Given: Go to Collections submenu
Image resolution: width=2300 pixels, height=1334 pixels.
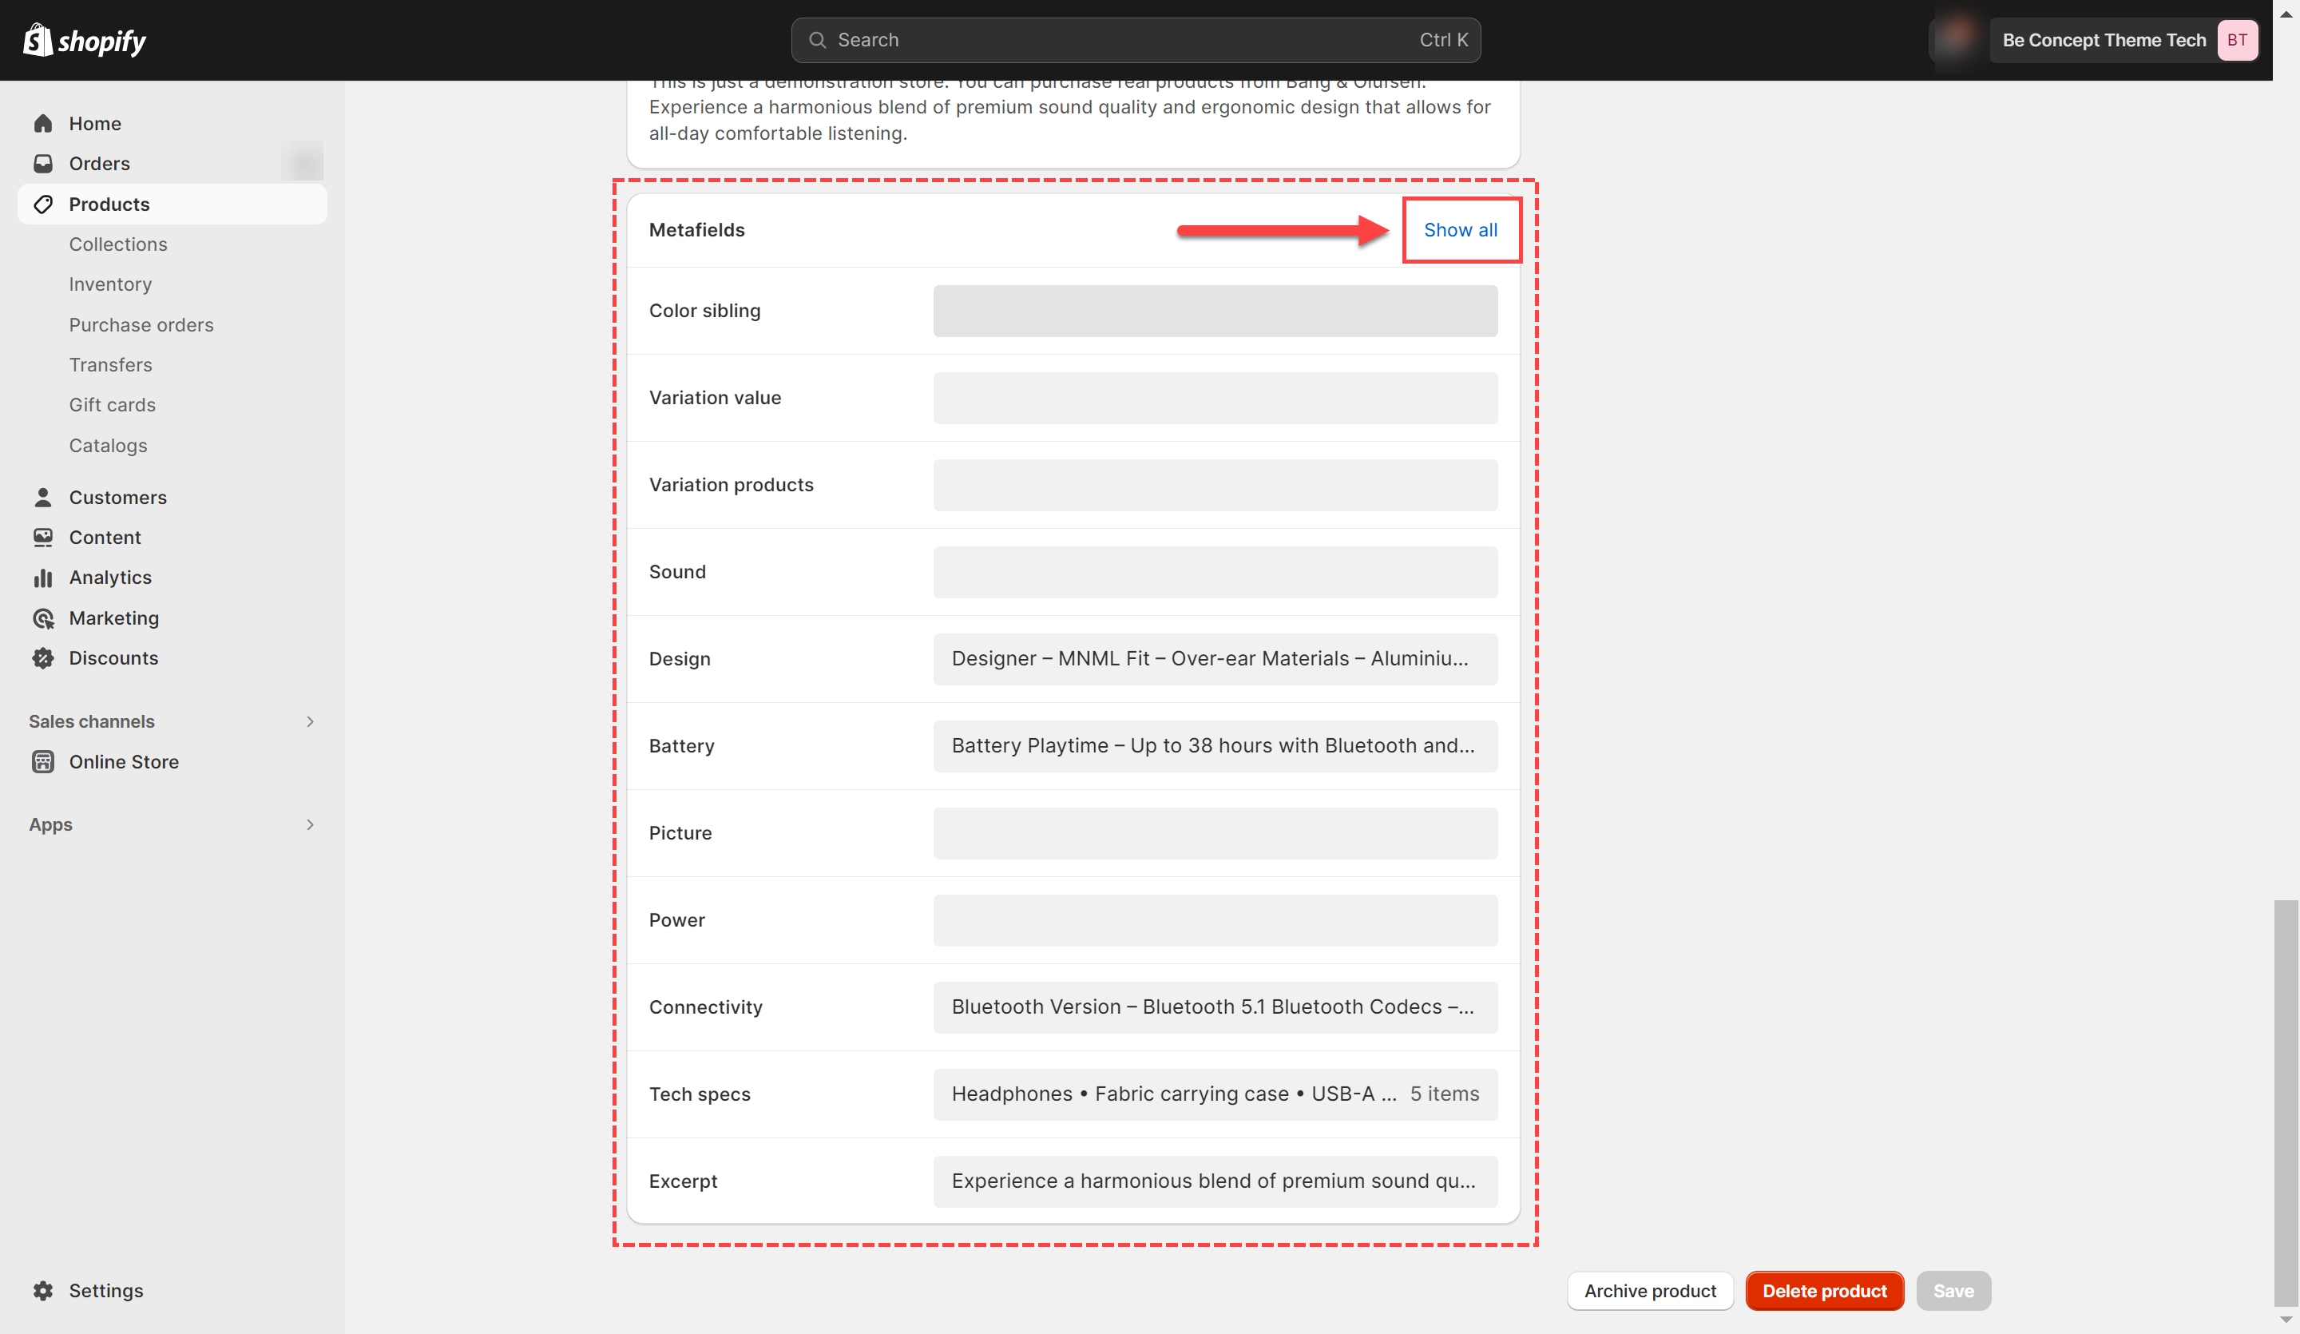Looking at the screenshot, I should pyautogui.click(x=119, y=244).
